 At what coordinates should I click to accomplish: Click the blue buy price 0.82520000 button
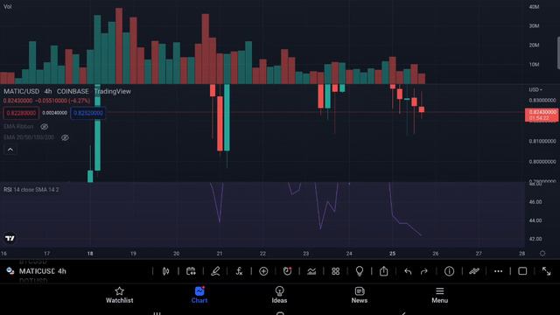(x=87, y=113)
